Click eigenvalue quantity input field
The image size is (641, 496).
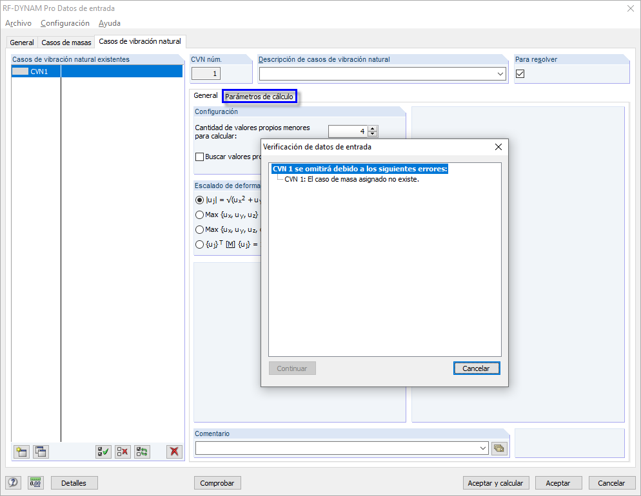(348, 131)
